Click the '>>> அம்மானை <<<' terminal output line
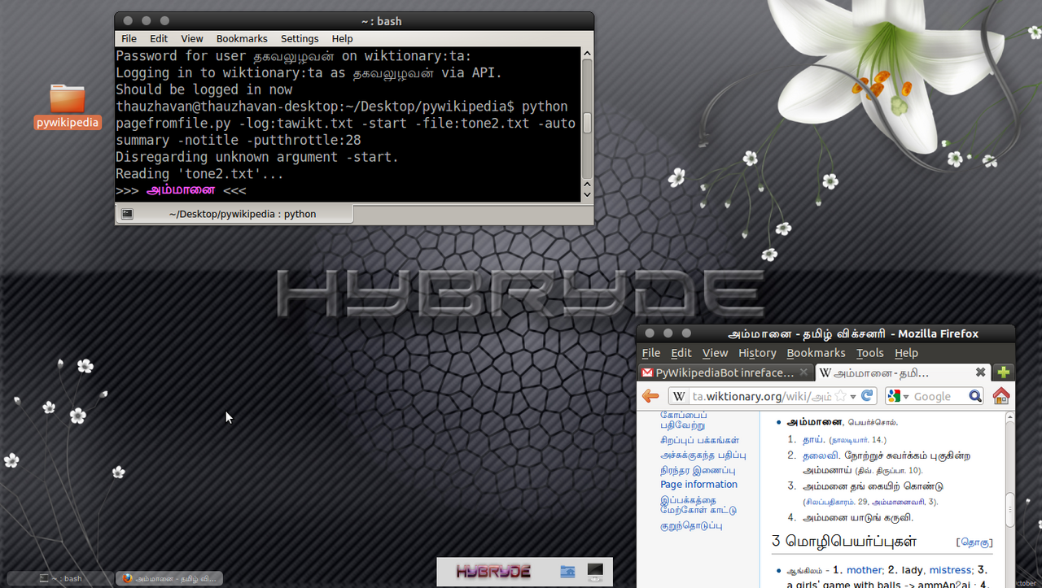The height and width of the screenshot is (588, 1042). tap(181, 191)
